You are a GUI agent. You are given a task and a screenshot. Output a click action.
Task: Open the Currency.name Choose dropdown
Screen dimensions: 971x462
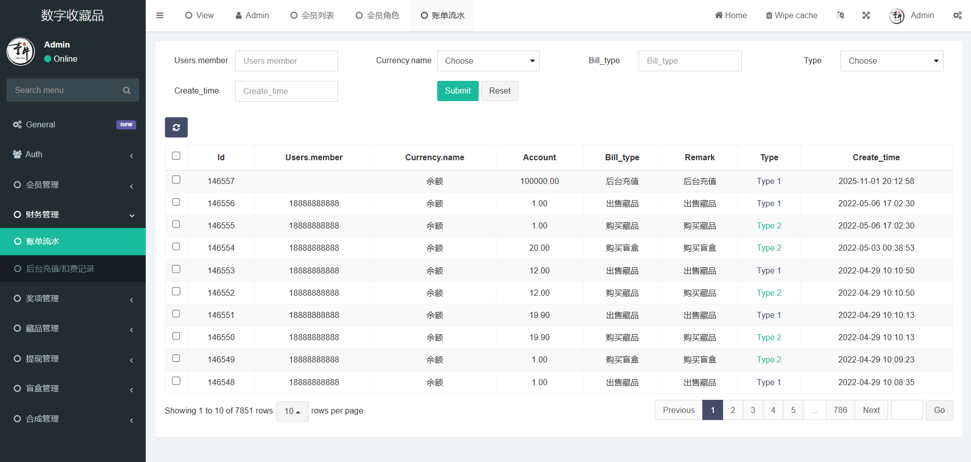point(488,61)
